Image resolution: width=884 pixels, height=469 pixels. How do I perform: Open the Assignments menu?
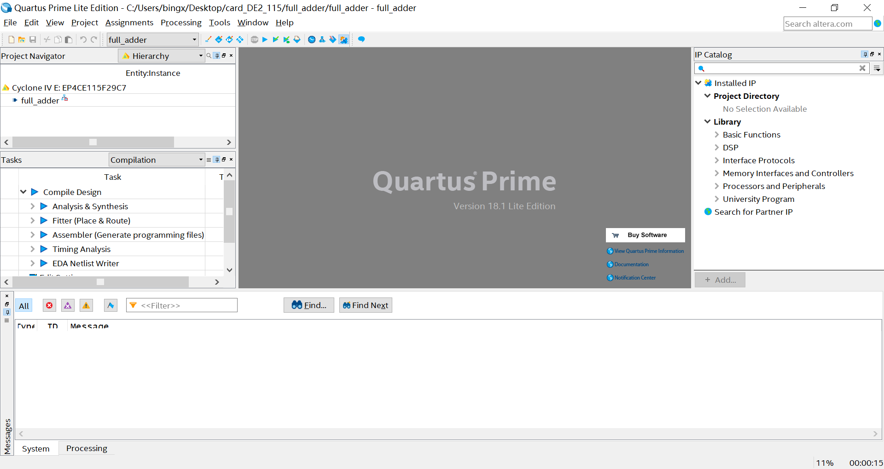point(129,23)
